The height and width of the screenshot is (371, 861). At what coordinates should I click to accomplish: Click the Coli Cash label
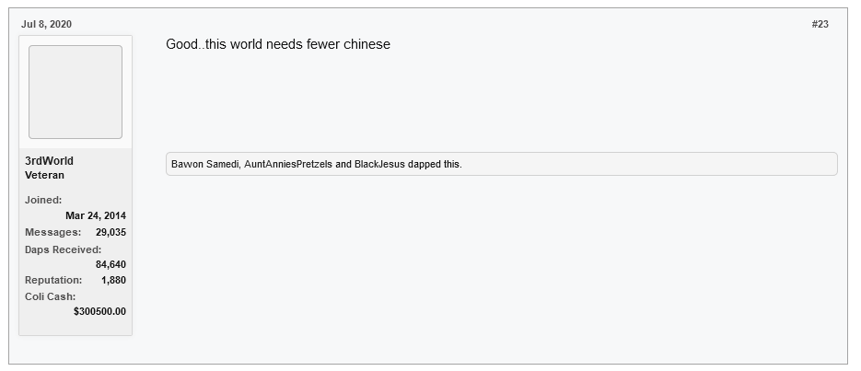pos(50,296)
